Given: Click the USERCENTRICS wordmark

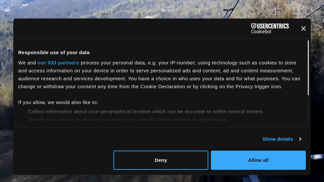Looking at the screenshot, I should pyautogui.click(x=273, y=26).
